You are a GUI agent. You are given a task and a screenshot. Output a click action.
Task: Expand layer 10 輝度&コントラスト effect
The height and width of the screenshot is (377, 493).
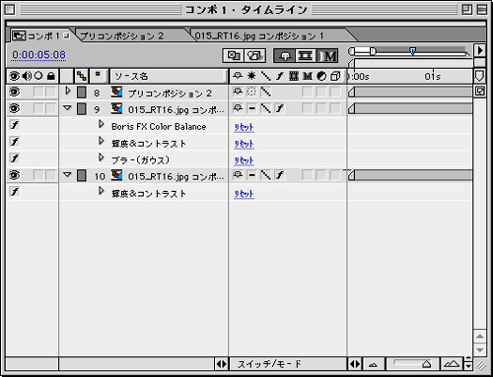click(102, 191)
